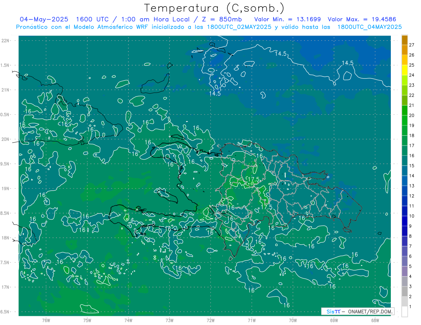This screenshot has width=421, height=325.
Task: Click the "18N" latitude axis label
Action: pos(6,238)
